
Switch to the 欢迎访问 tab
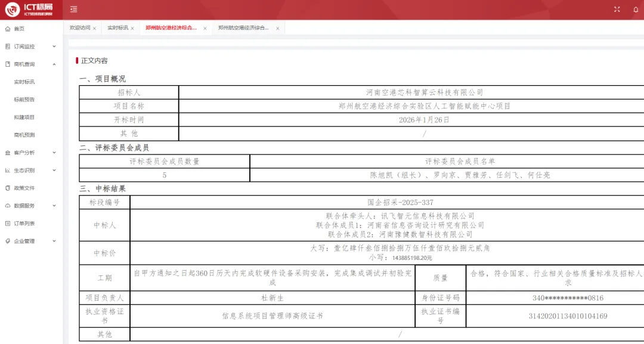coord(80,28)
